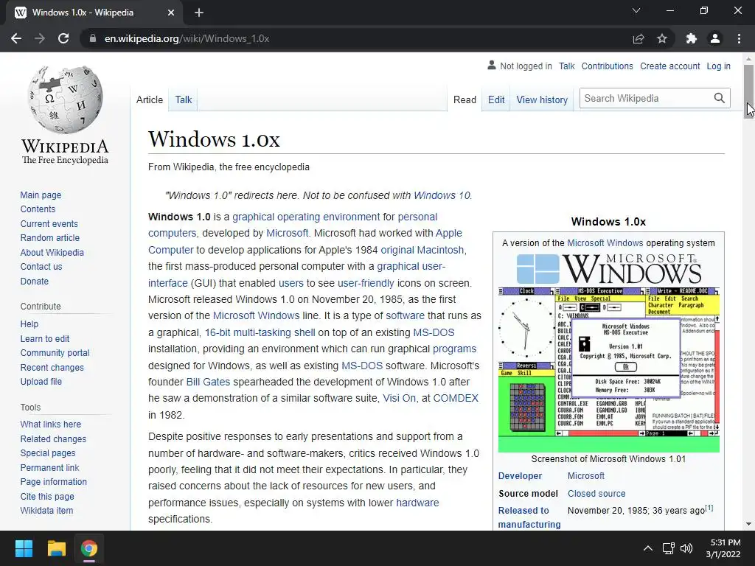The image size is (755, 566).
Task: Switch to the Talk page tab
Action: pos(184,99)
